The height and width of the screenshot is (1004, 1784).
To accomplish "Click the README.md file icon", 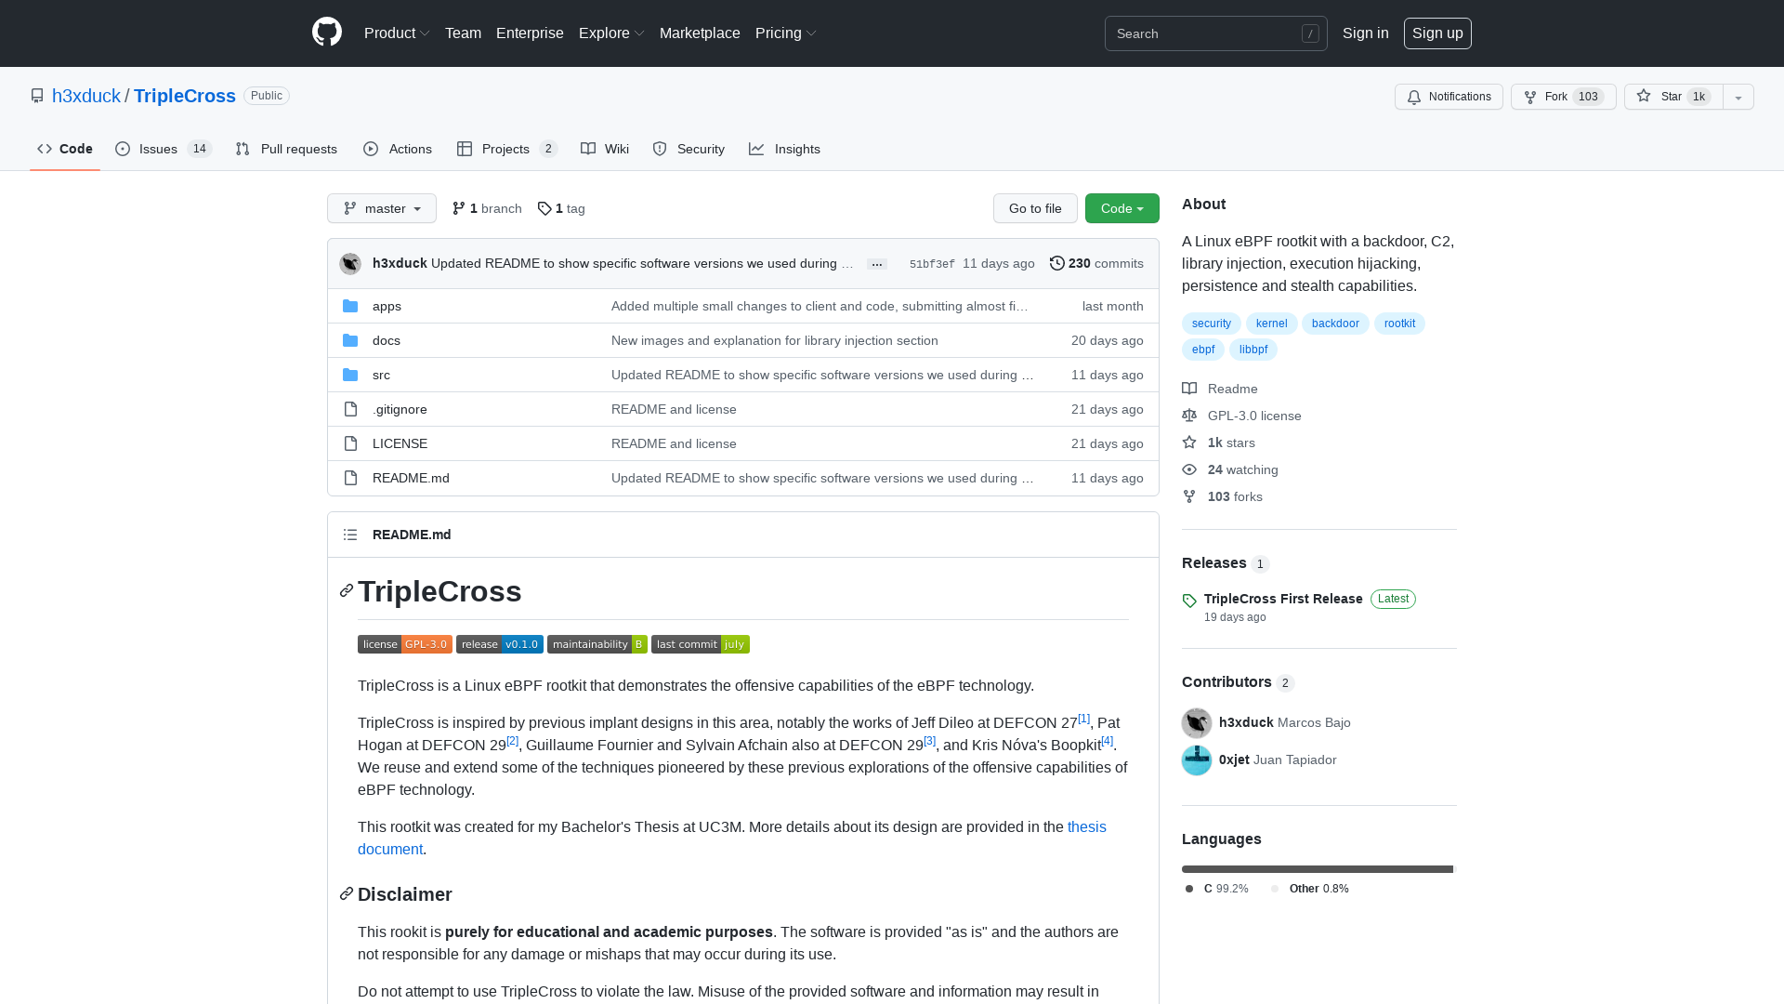I will click(x=350, y=478).
